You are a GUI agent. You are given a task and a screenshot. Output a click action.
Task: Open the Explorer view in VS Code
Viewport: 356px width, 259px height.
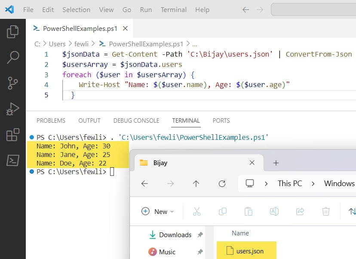(13, 31)
